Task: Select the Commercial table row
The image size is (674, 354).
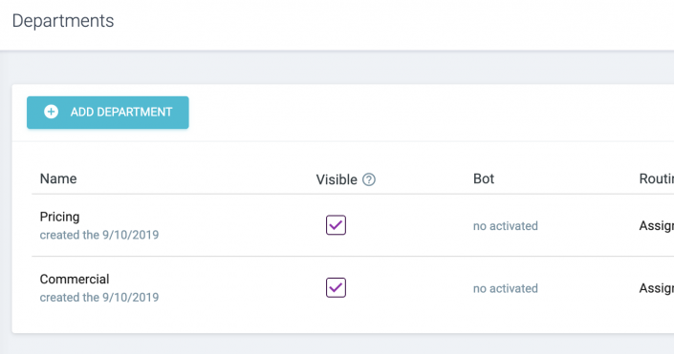Action: tap(353, 288)
